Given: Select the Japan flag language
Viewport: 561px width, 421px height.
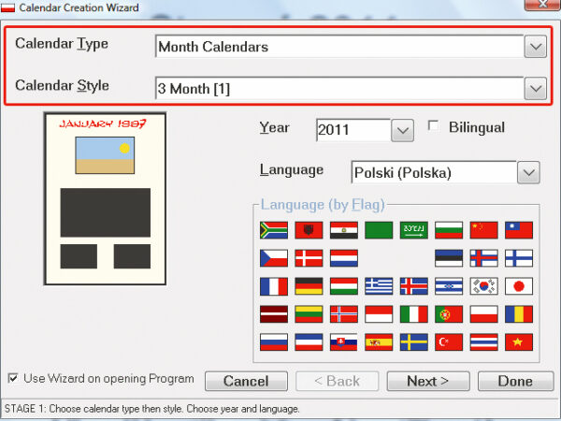Looking at the screenshot, I should pos(519,286).
